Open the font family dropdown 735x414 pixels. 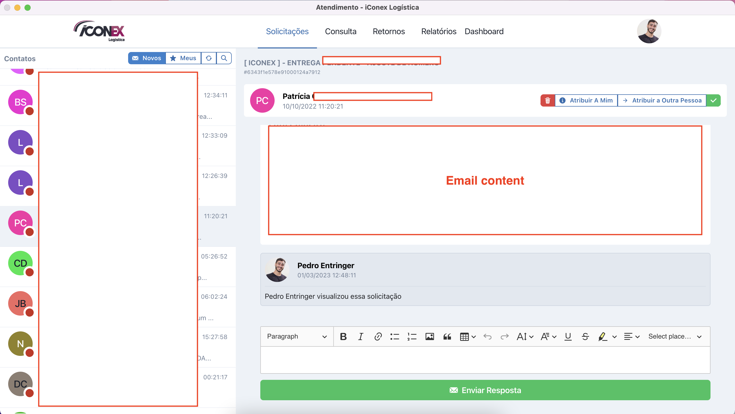click(548, 337)
